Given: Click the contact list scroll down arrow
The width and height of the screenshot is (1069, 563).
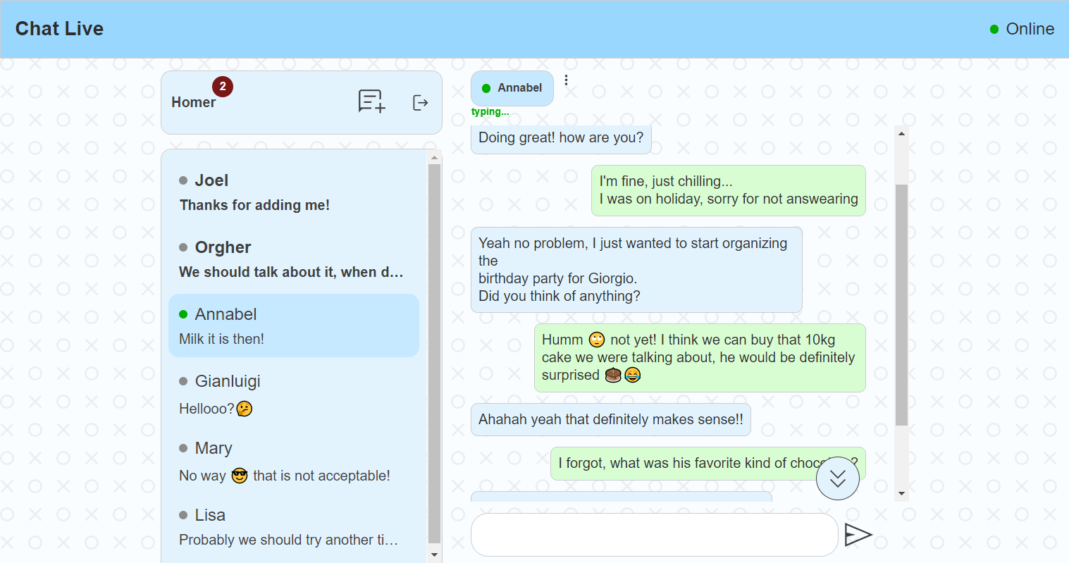Looking at the screenshot, I should click(x=434, y=555).
